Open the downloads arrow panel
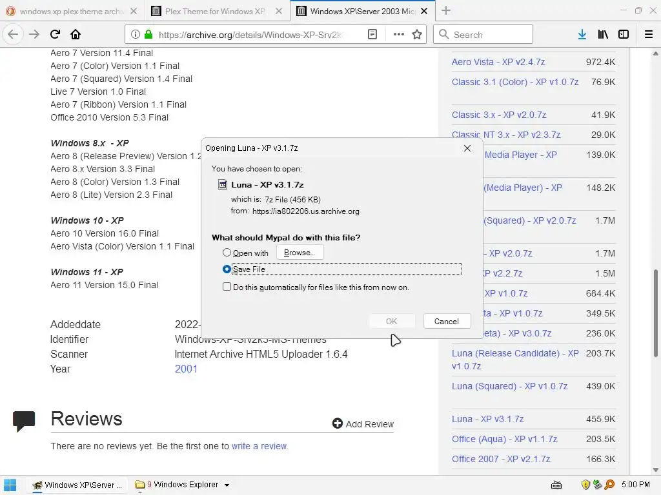 tap(582, 35)
